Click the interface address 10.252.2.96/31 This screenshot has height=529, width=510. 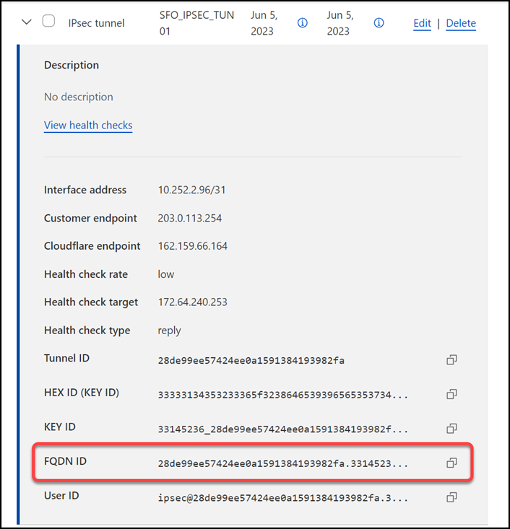pyautogui.click(x=194, y=190)
